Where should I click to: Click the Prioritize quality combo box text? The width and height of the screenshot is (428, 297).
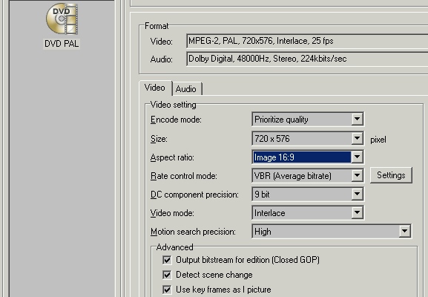[281, 120]
